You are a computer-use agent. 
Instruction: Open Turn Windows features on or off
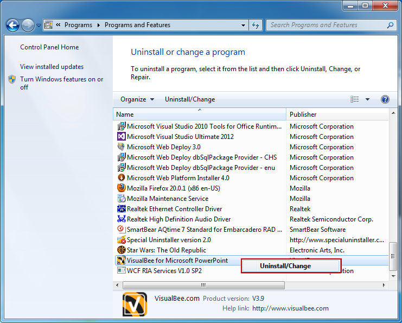pos(61,83)
